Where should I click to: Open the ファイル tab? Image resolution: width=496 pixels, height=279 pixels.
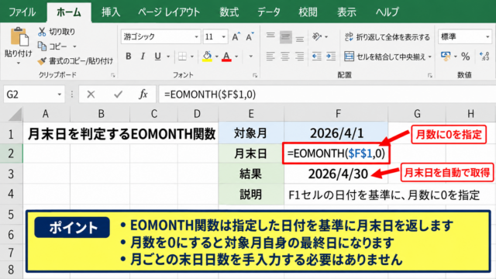click(x=22, y=12)
